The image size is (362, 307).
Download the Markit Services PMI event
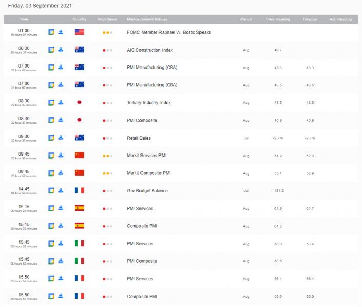pyautogui.click(x=61, y=155)
